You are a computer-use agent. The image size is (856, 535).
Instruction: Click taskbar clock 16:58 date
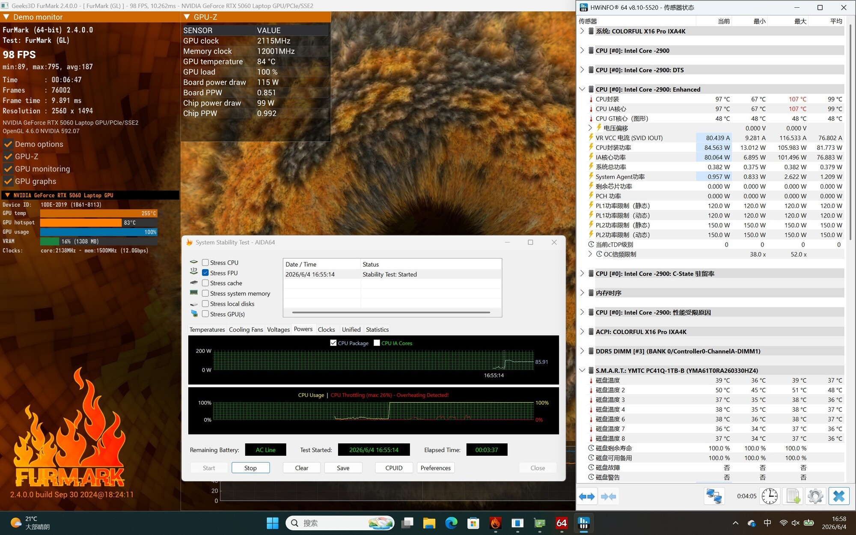pos(834,523)
